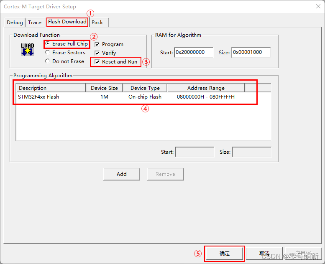Screen dimensions: 325x264
Task: Select STM32F4xx Flash algorithm row
Action: (38, 97)
